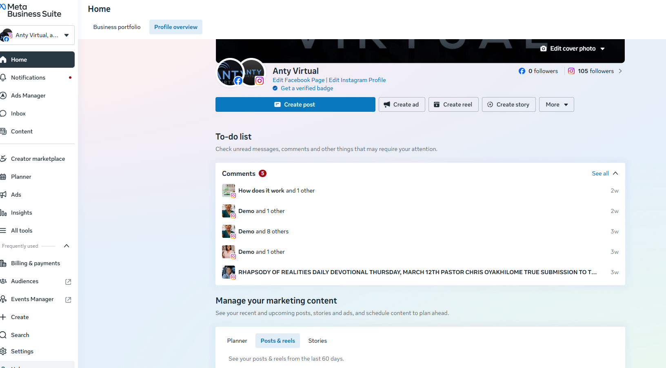This screenshot has height=368, width=666.
Task: Click the All tools hamburger icon
Action: click(x=3, y=231)
